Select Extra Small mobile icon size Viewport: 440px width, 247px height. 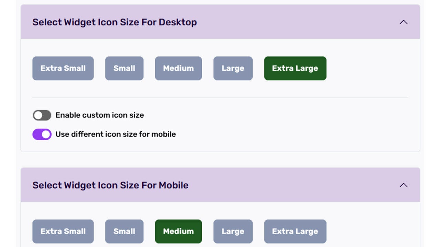(63, 231)
